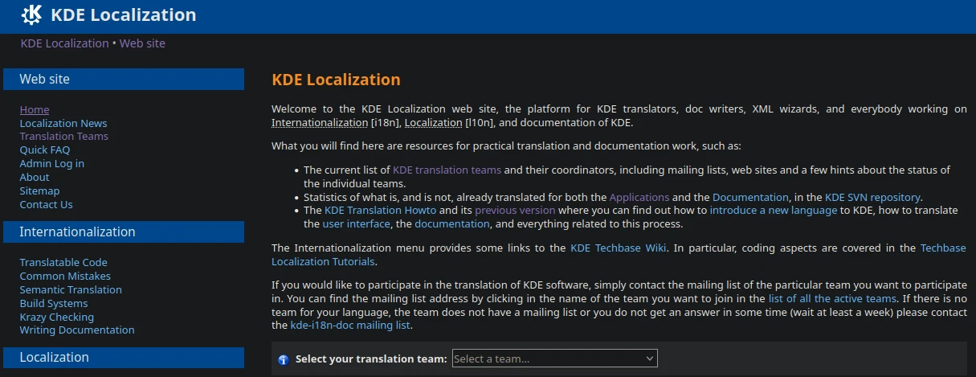This screenshot has height=377, width=976.
Task: Open the lowercase documentation link in Howto bullet
Action: [452, 223]
